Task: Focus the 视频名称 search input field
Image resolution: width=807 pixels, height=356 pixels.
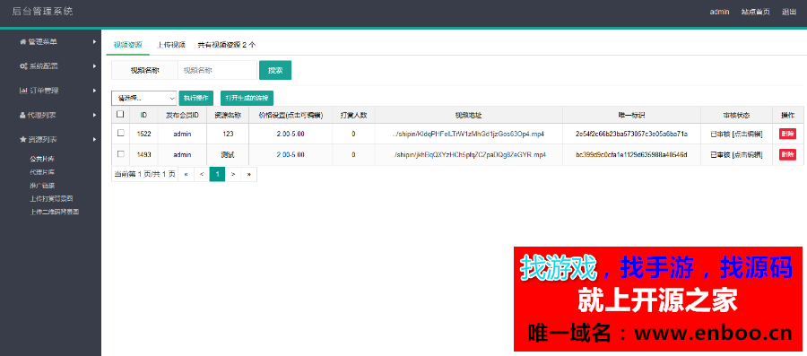Action: coord(217,71)
